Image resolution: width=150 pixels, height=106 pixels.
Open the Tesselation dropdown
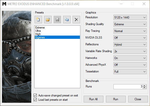pyautogui.click(x=130, y=71)
